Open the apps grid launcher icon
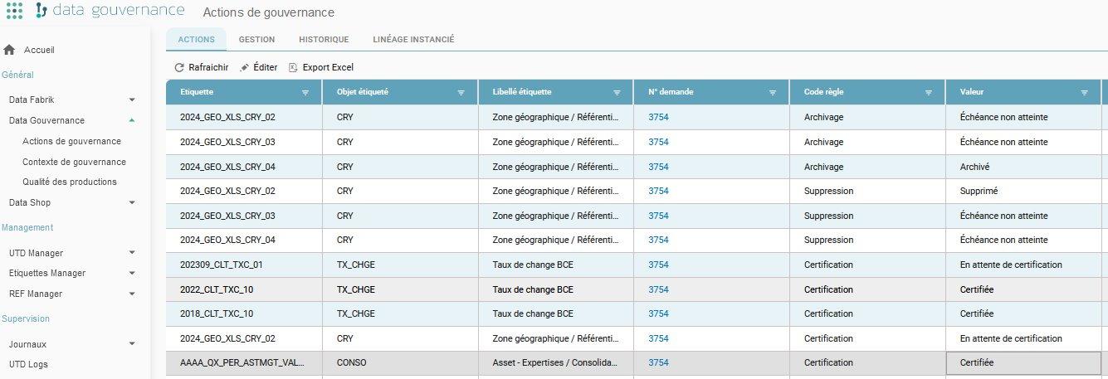 point(14,12)
